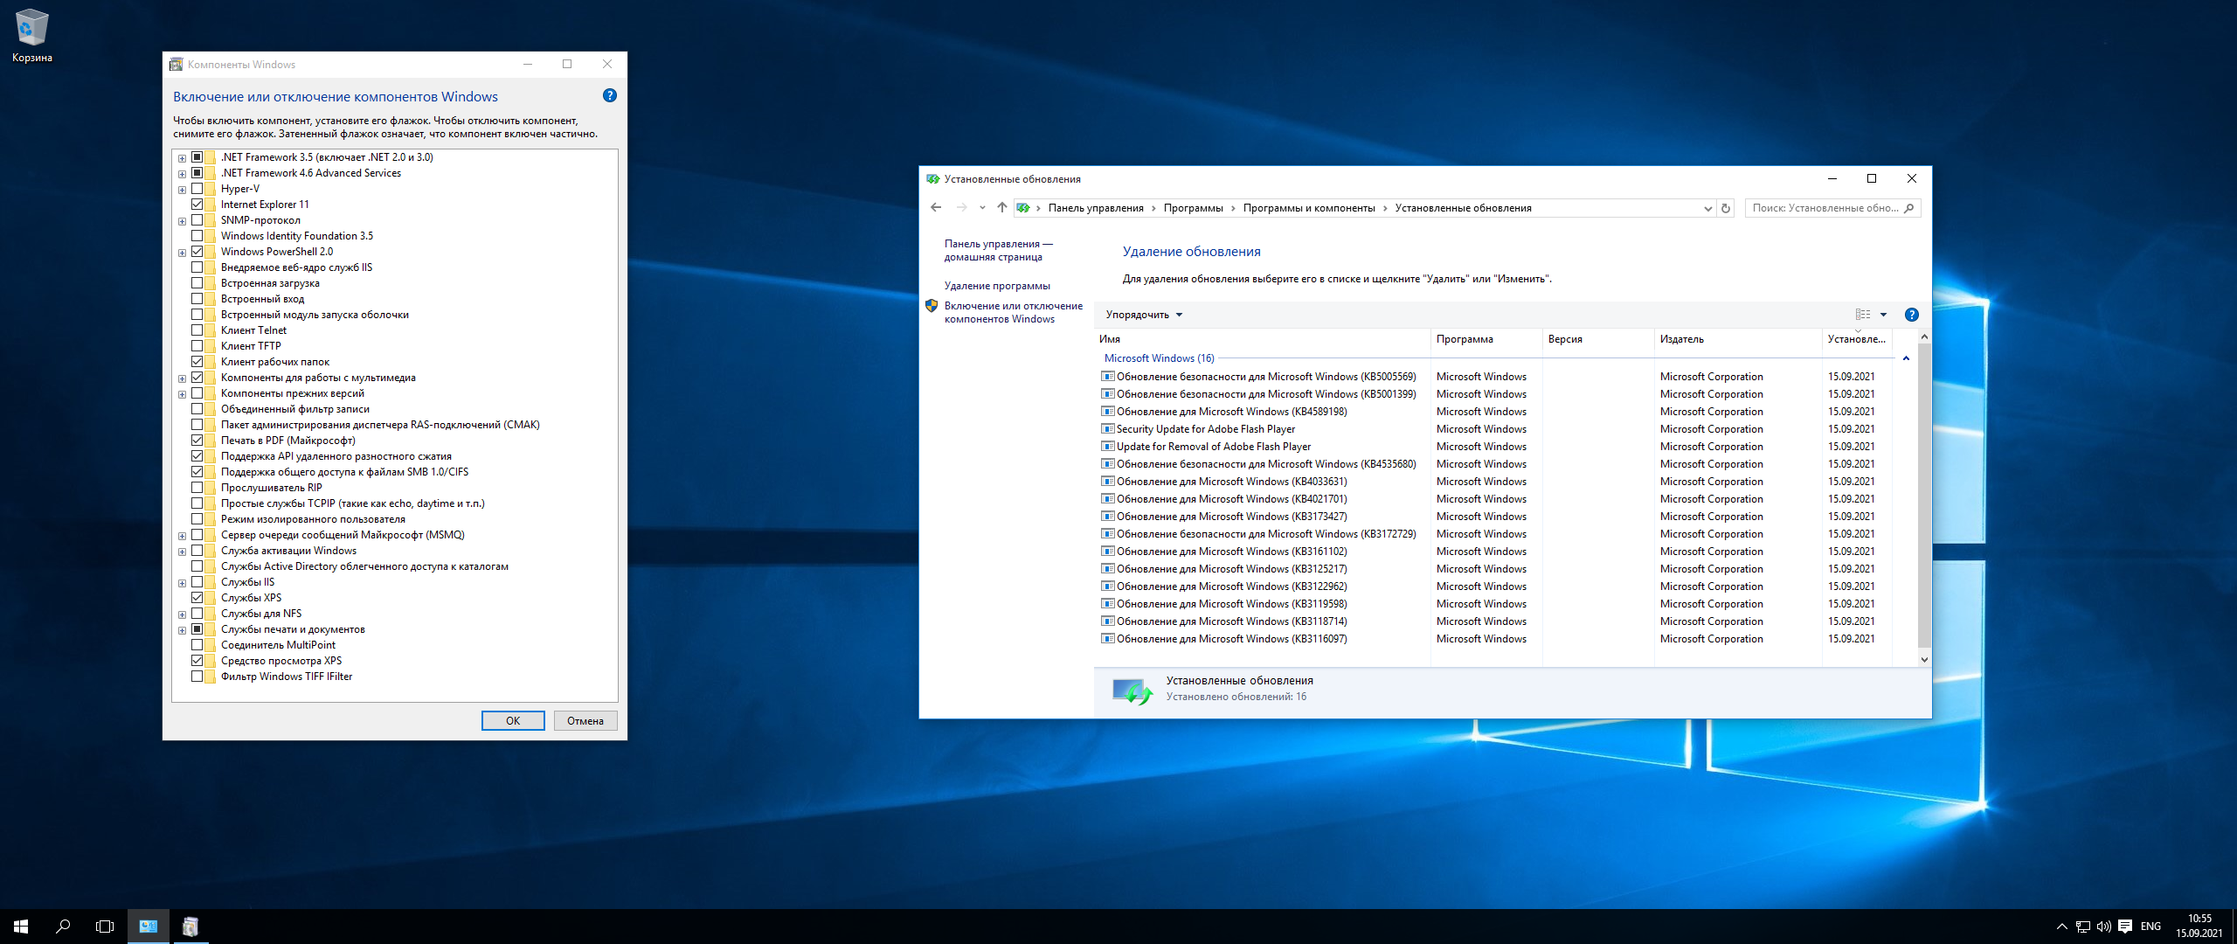Show hidden system tray icons
2237x944 pixels.
tap(2062, 927)
